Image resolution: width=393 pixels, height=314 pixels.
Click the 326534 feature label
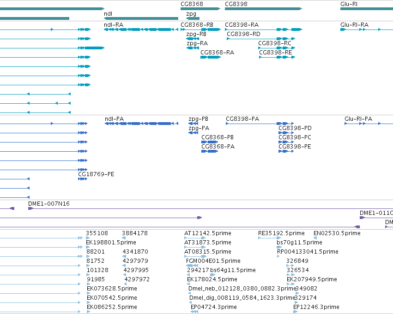pos(298,270)
